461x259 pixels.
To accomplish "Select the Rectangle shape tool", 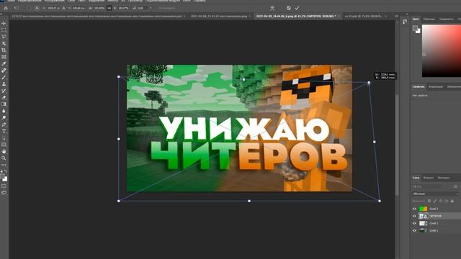I will (x=4, y=145).
